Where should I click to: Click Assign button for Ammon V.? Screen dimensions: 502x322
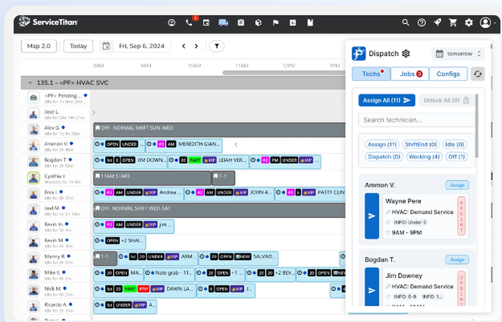[457, 185]
